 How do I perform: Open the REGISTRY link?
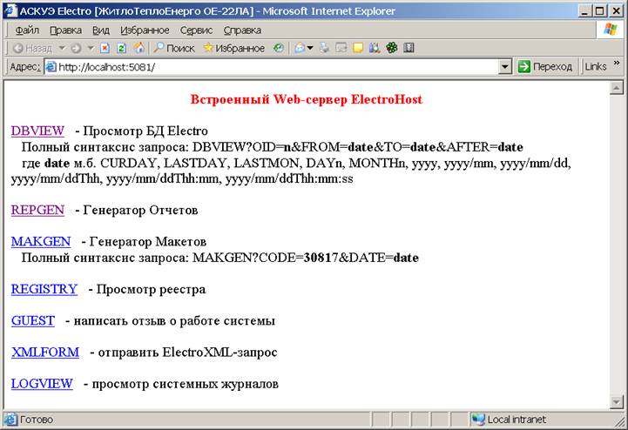pyautogui.click(x=44, y=289)
